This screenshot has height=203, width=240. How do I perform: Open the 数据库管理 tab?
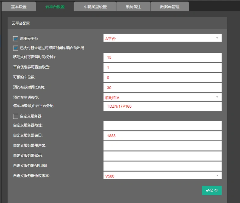170,7
